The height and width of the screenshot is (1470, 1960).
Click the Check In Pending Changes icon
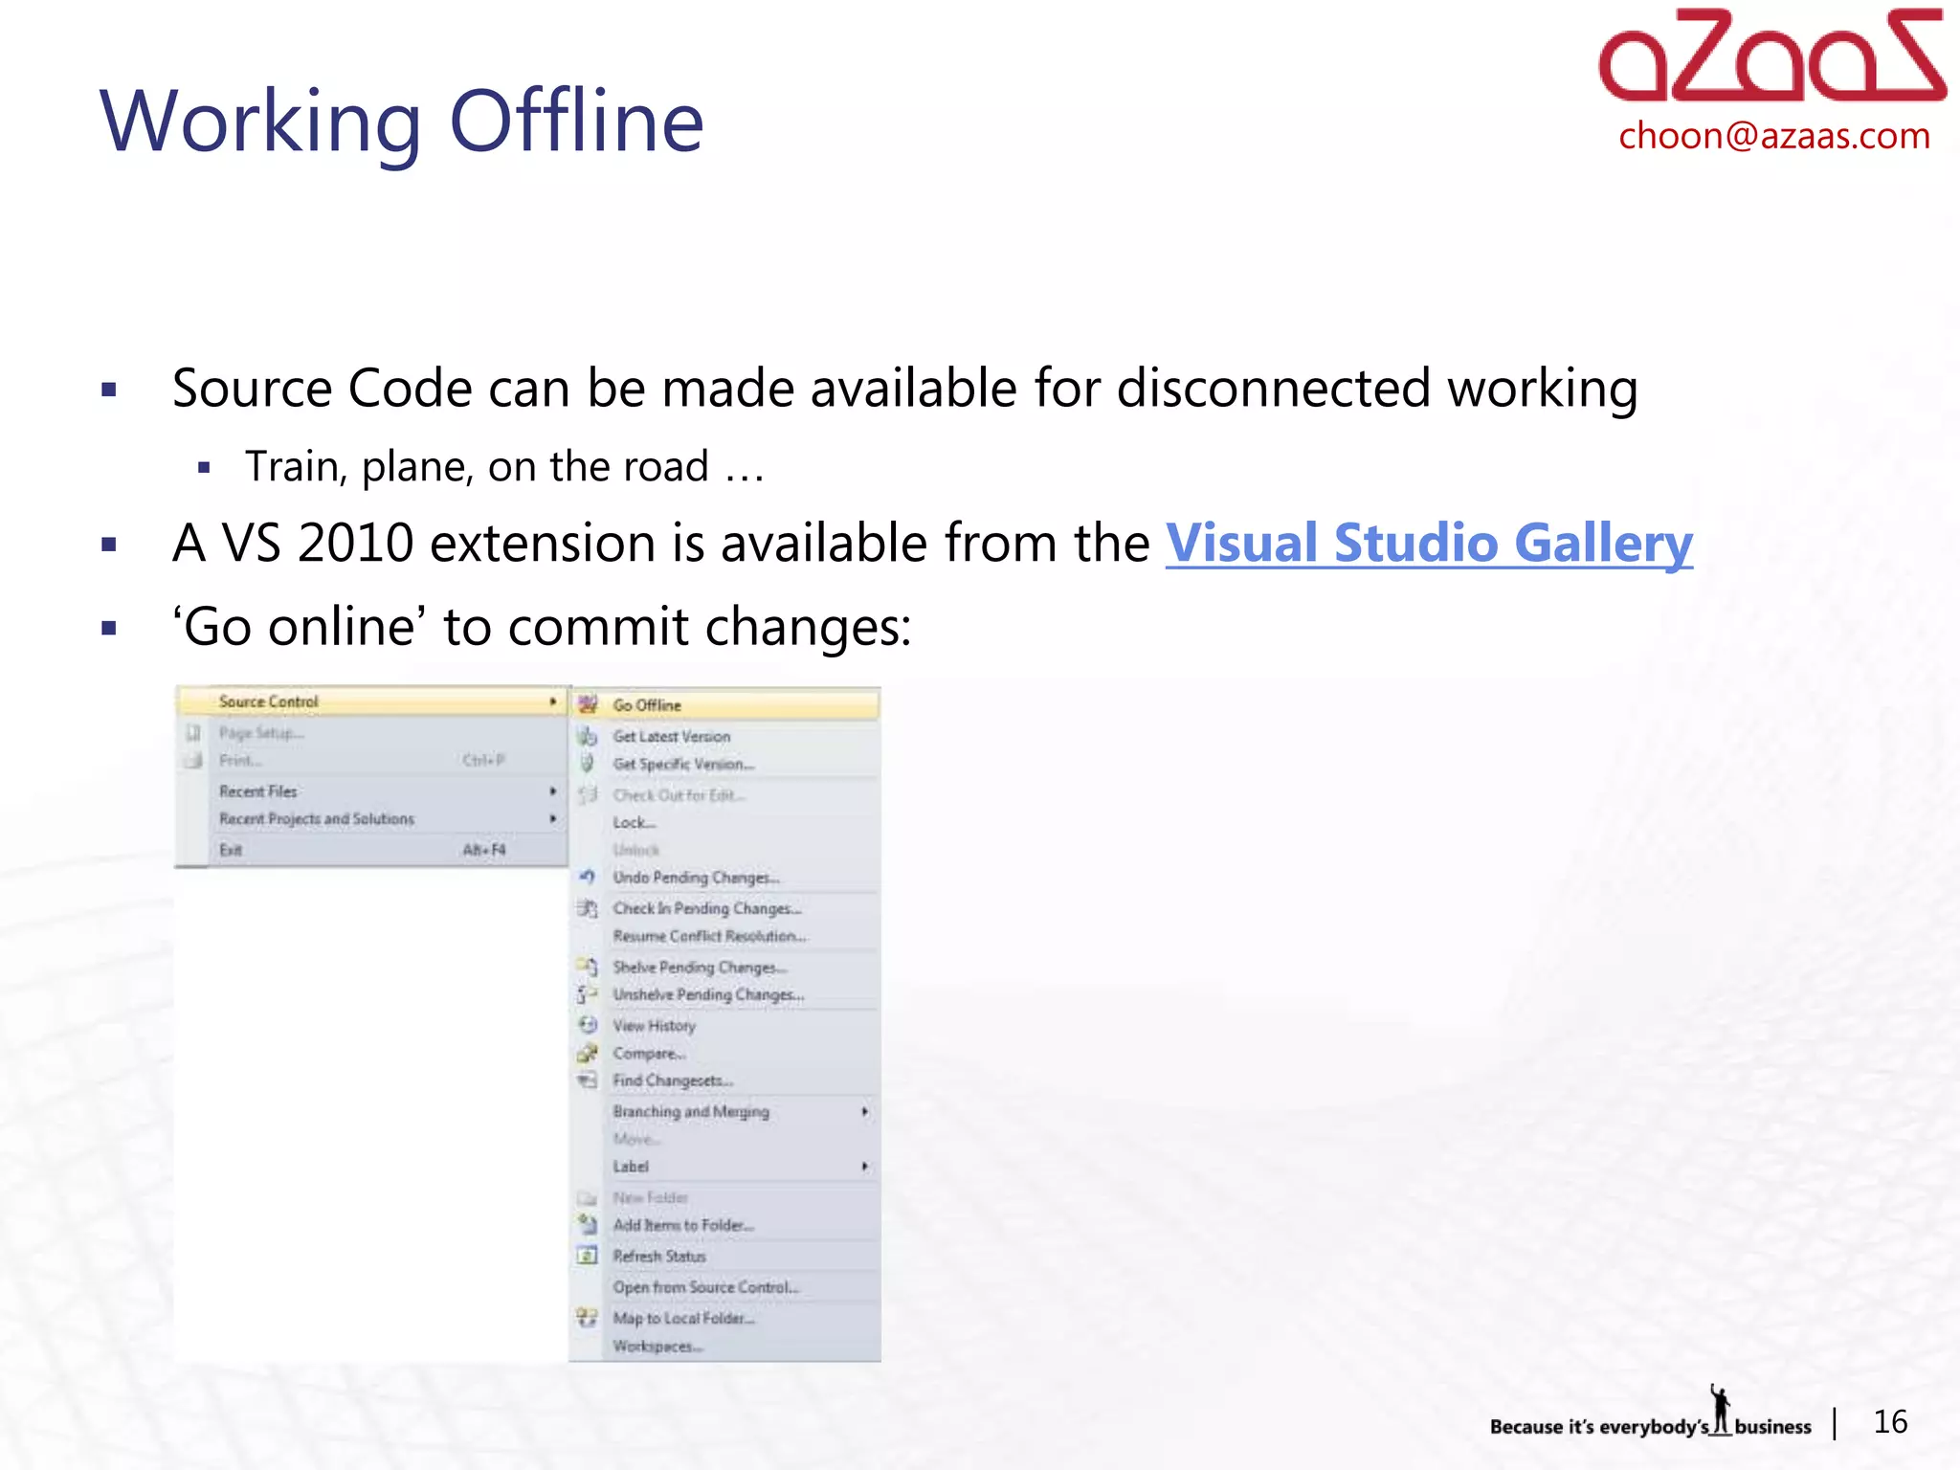pos(588,908)
